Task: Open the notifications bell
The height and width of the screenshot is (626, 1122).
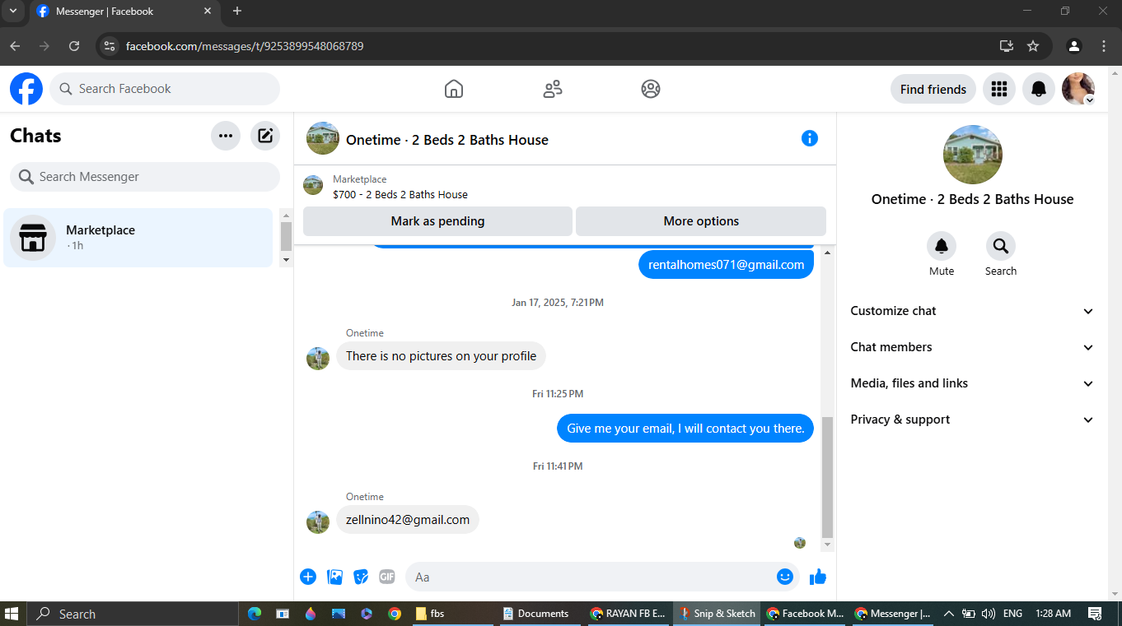Action: [x=1039, y=89]
